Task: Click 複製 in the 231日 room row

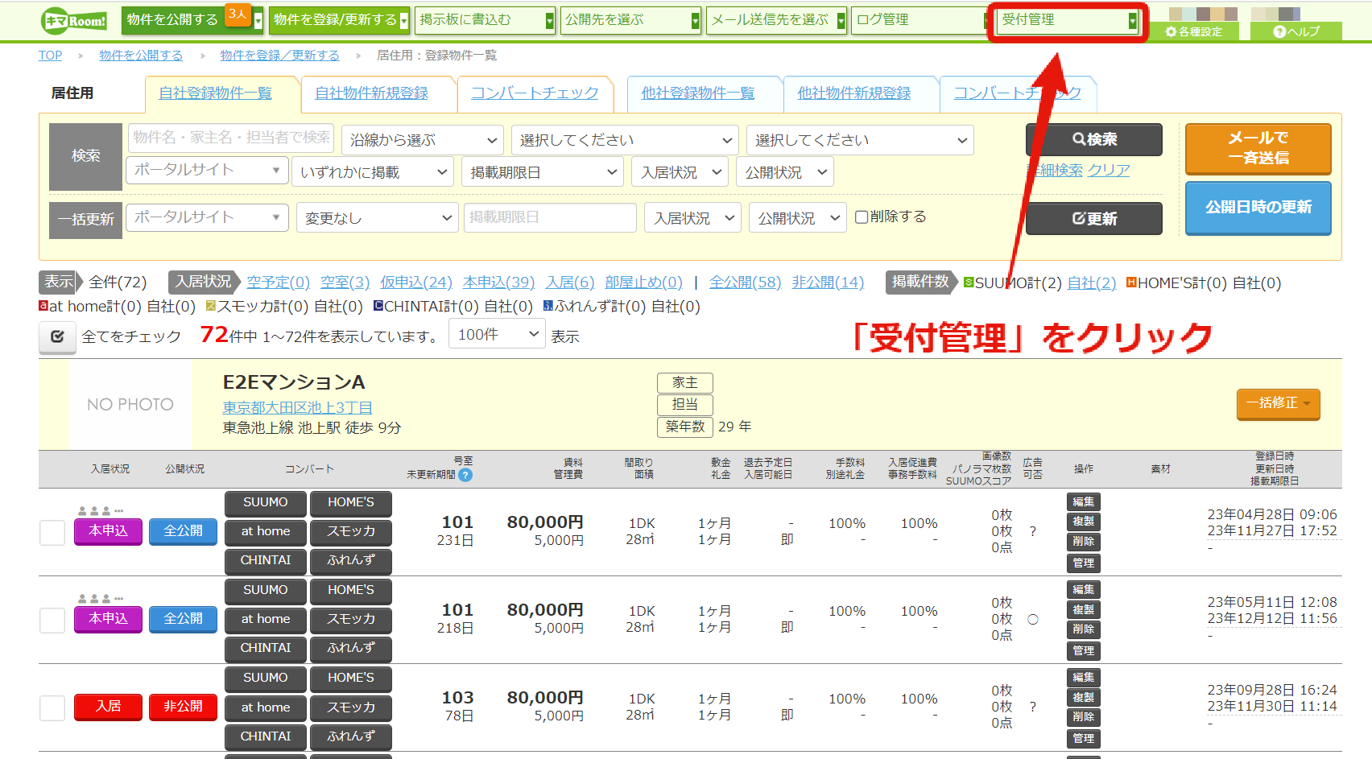Action: [1083, 522]
